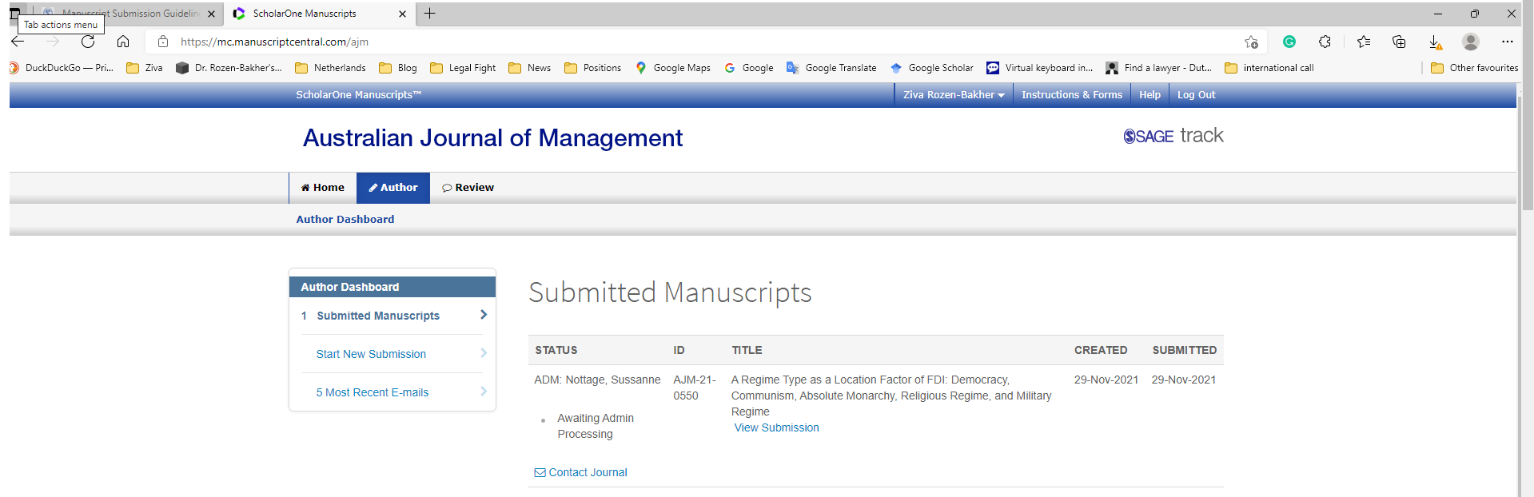Click Awaiting Admin Processing status text
This screenshot has width=1534, height=497.
click(596, 426)
